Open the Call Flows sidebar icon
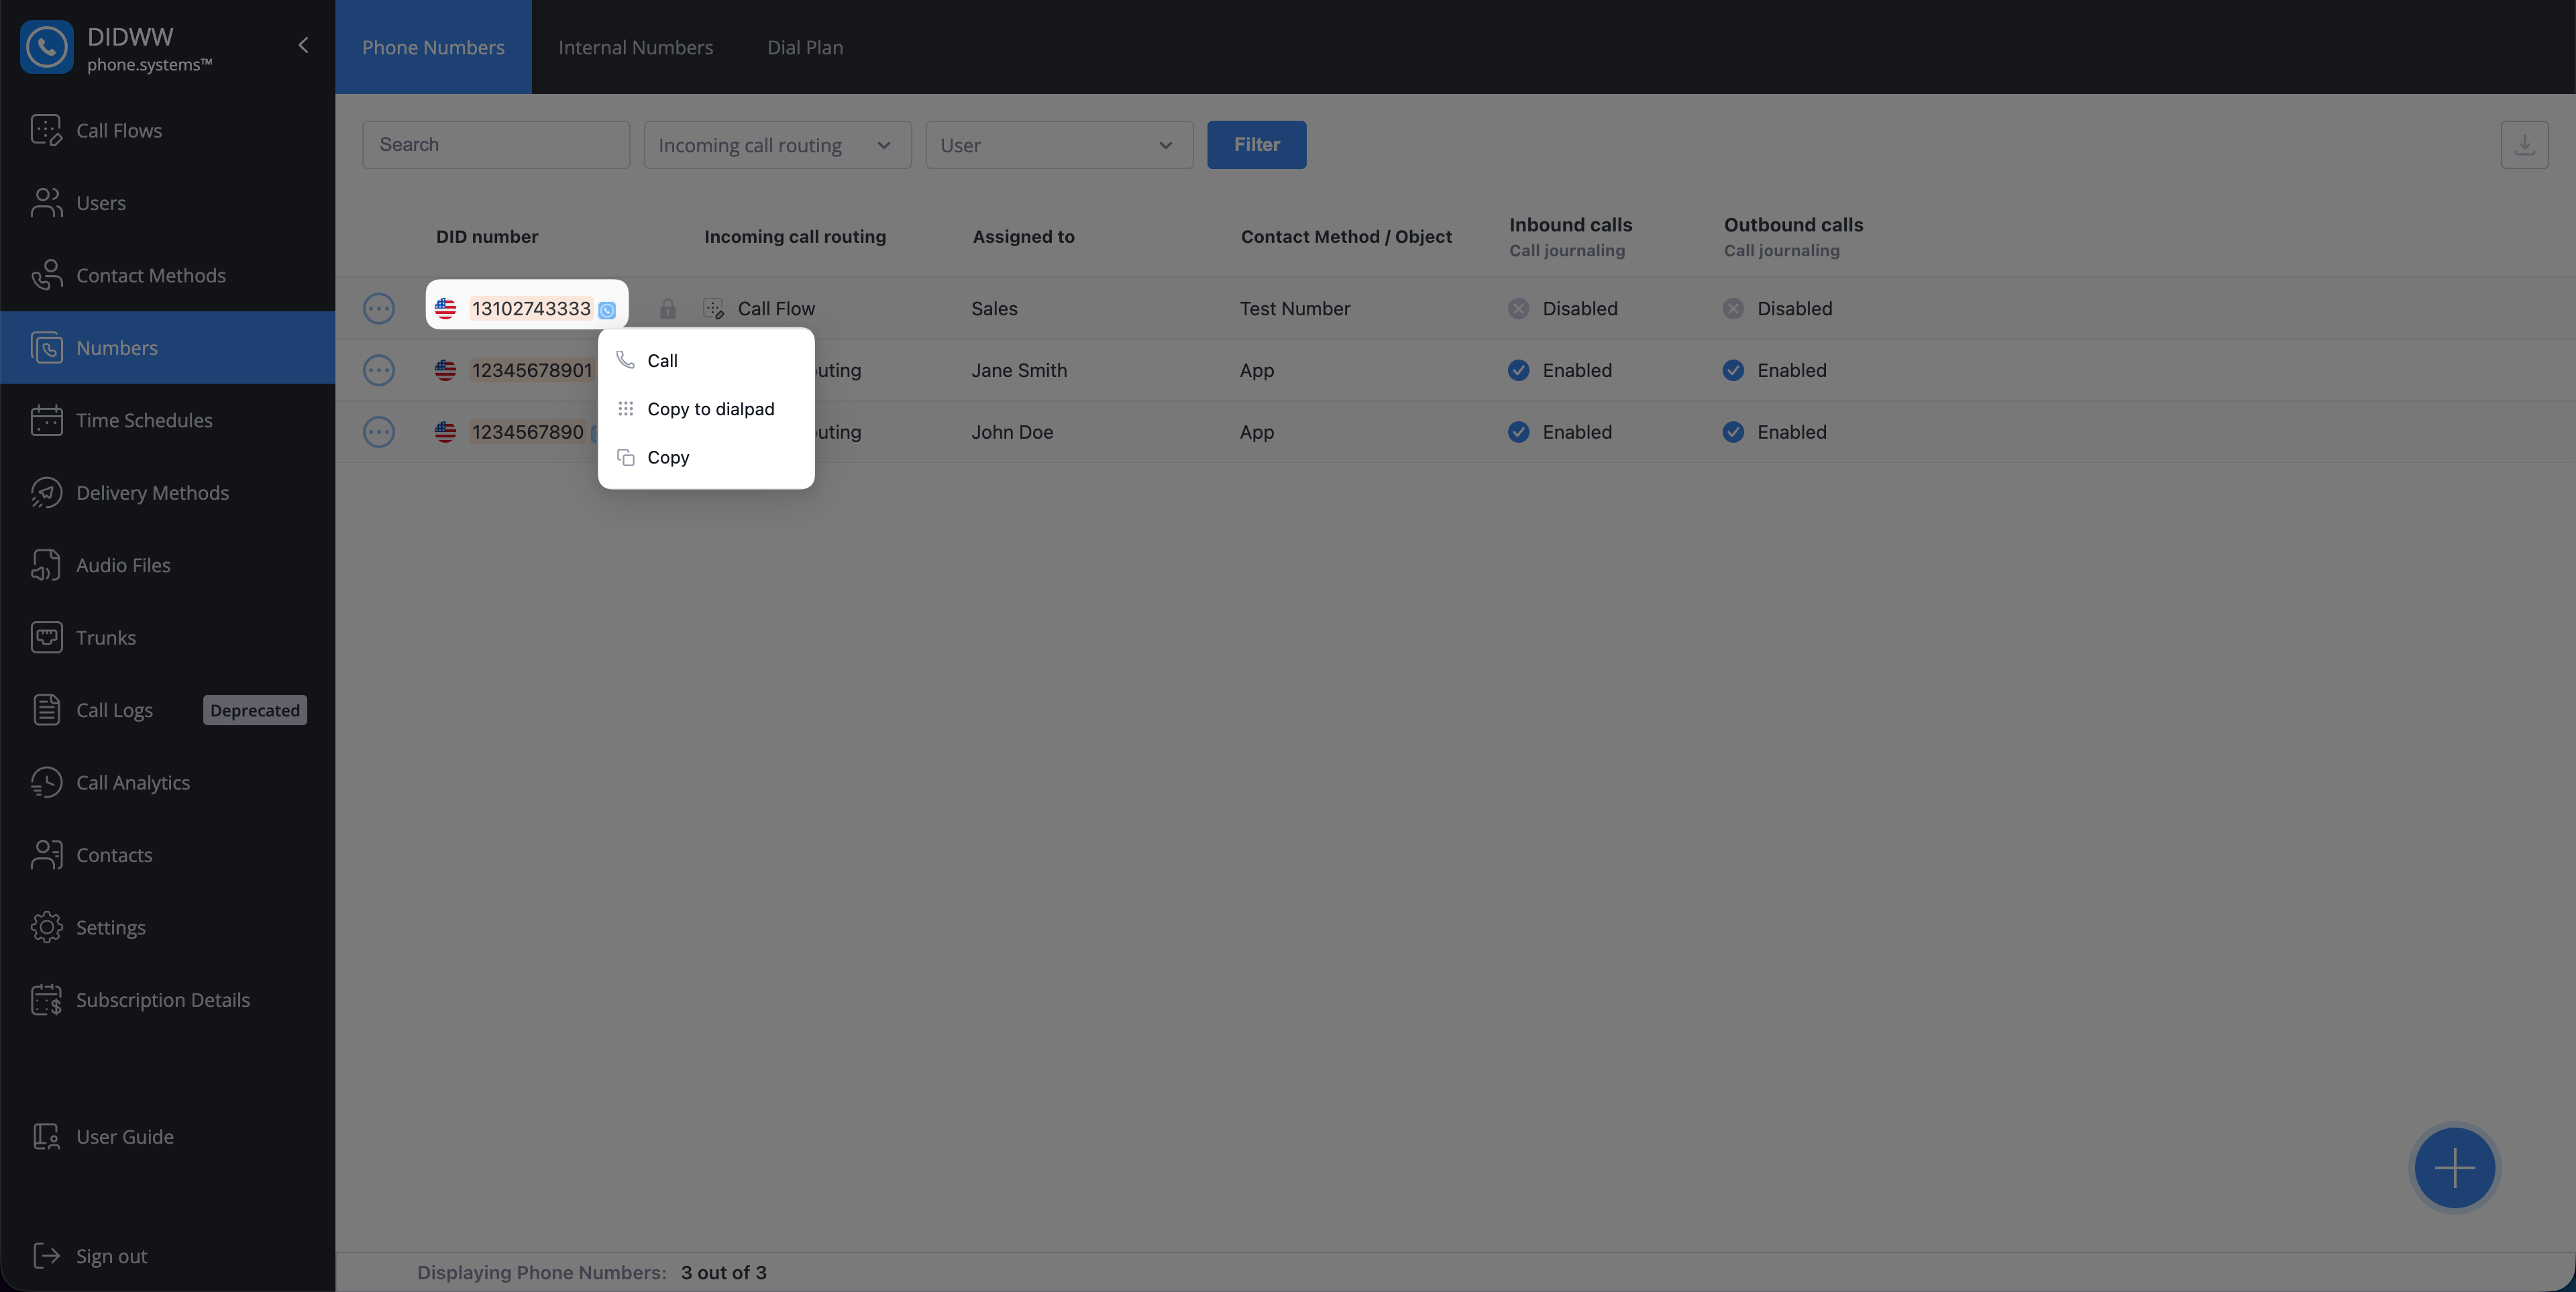Image resolution: width=2576 pixels, height=1292 pixels. coord(46,130)
